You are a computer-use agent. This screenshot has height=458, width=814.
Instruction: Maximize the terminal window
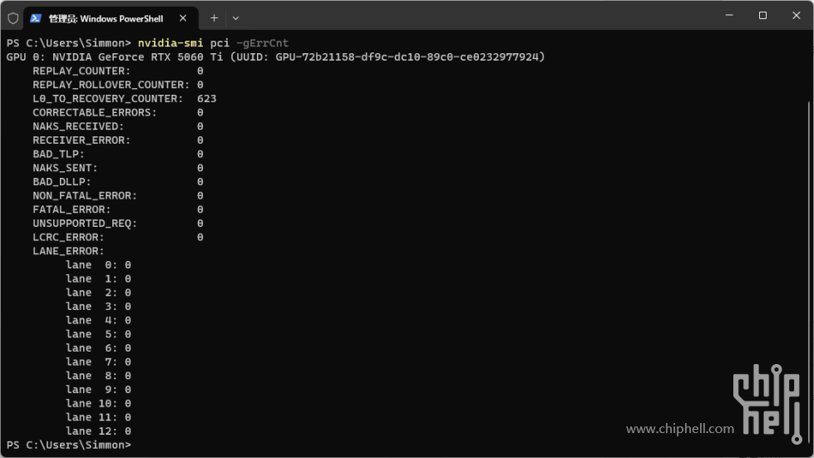click(762, 16)
